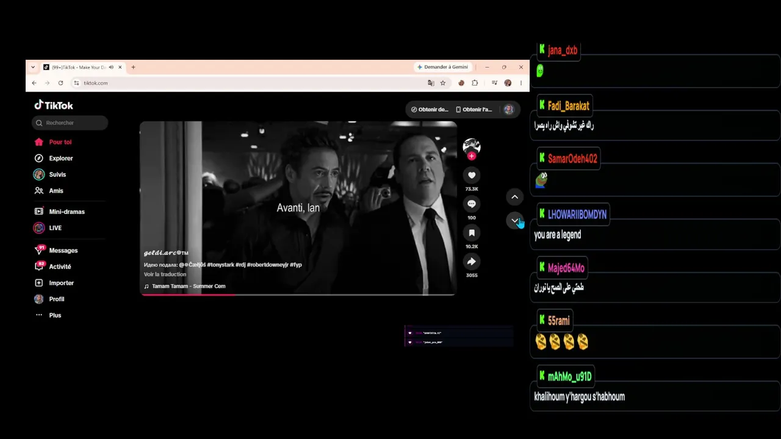Translate this page via the translate icon
Viewport: 781px width, 439px height.
point(431,83)
